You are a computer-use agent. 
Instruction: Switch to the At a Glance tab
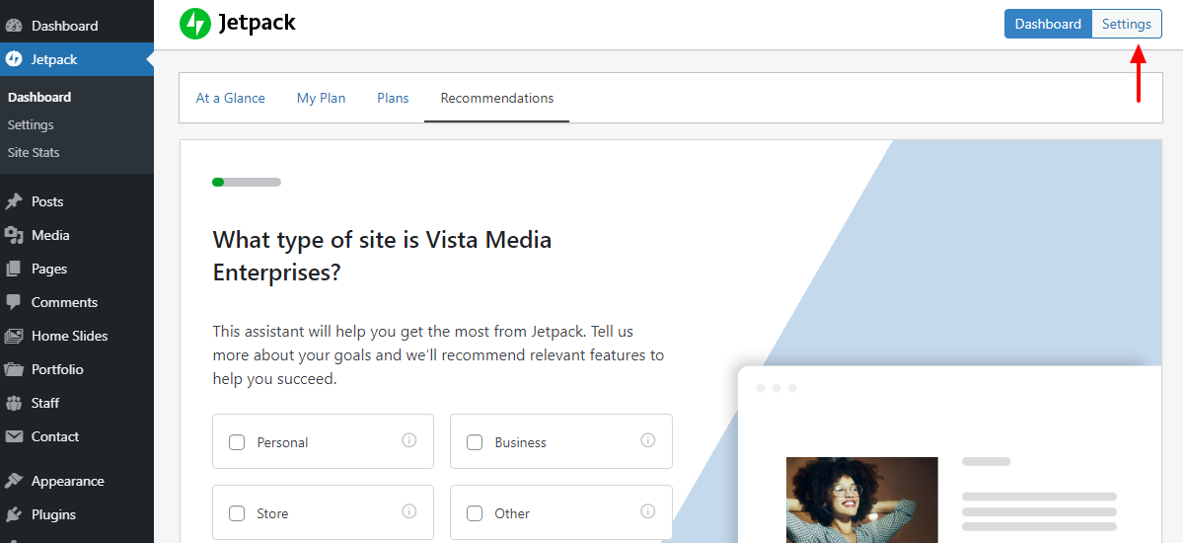[x=230, y=98]
